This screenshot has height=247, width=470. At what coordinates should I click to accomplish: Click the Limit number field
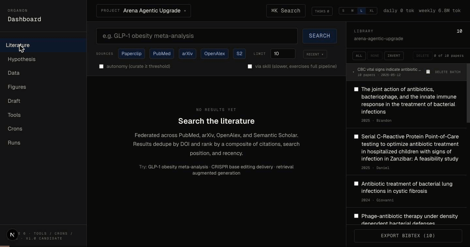283,54
